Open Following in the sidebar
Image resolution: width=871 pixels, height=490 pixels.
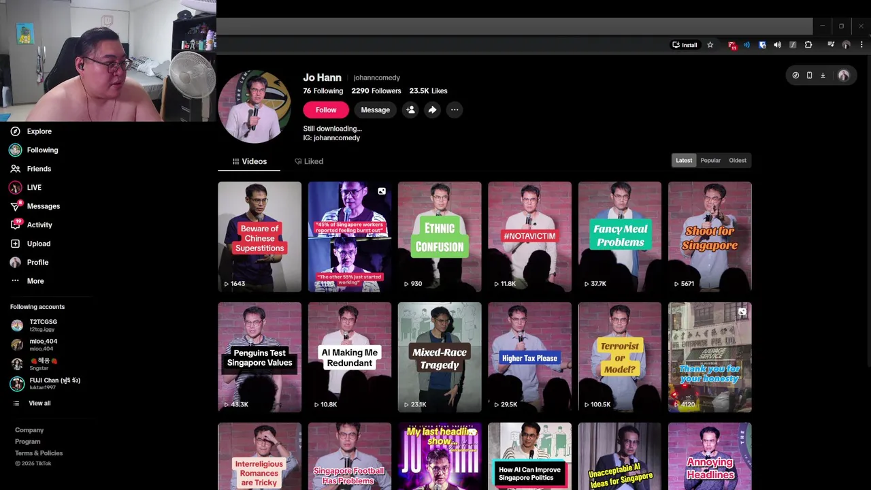[34, 150]
